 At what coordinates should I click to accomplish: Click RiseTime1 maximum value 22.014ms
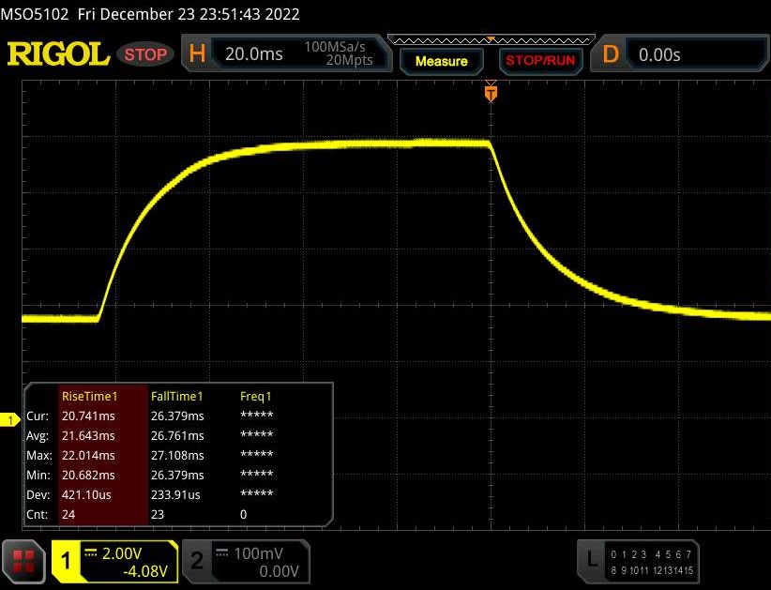pos(88,455)
